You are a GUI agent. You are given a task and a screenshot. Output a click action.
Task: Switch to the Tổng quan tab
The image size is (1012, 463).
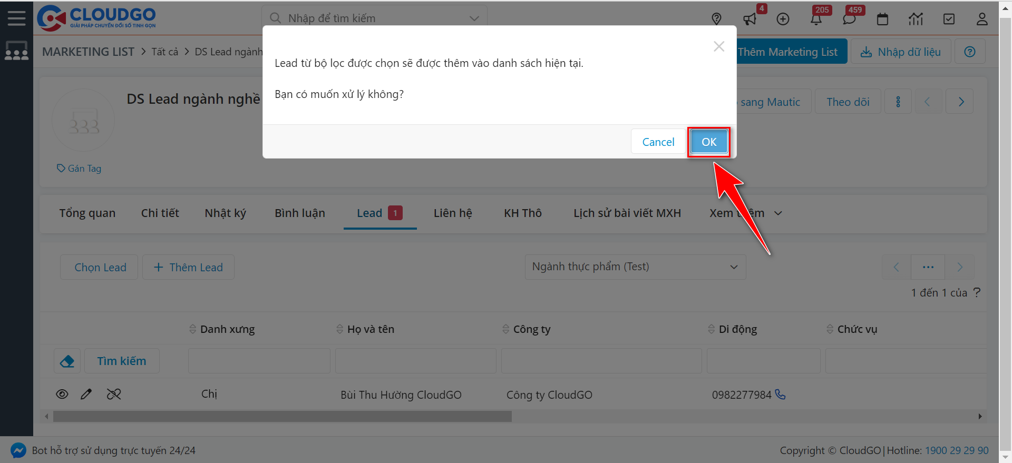(x=87, y=213)
